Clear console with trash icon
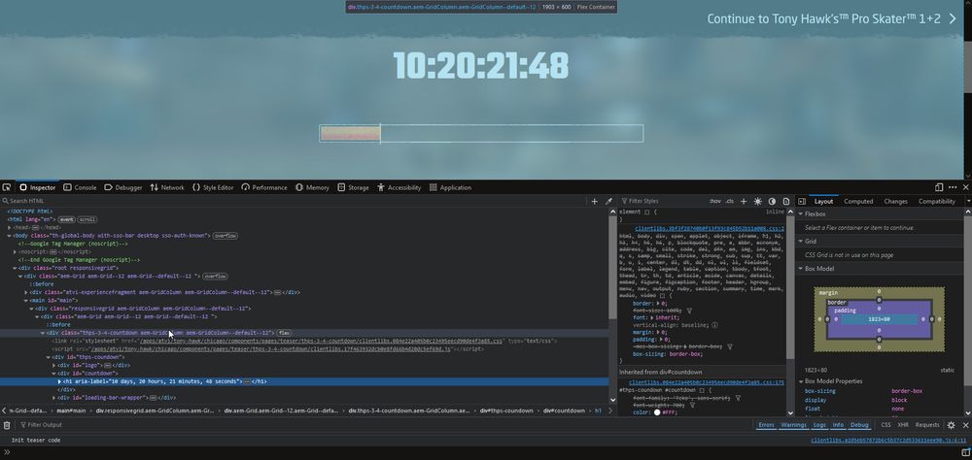 (7, 425)
